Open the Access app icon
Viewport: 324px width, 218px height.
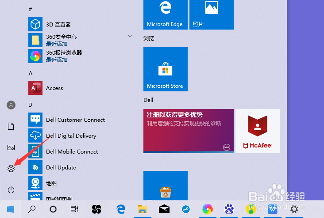35,88
